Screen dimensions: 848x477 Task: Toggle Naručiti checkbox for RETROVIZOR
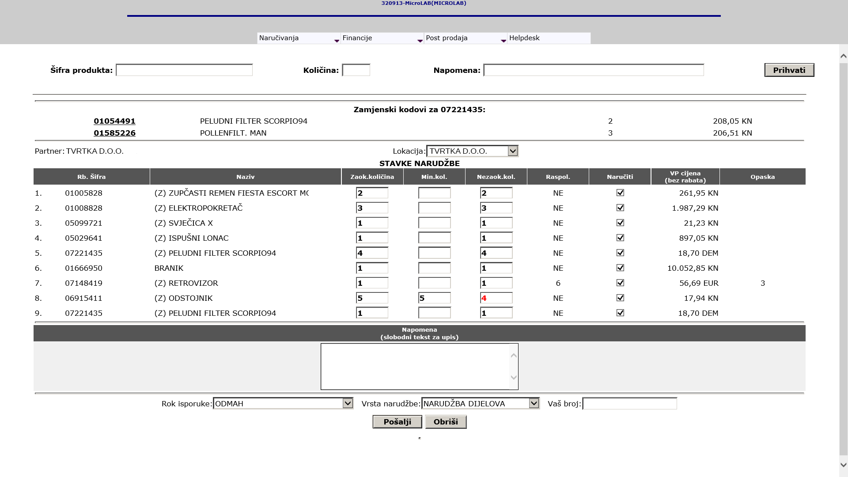coord(620,283)
